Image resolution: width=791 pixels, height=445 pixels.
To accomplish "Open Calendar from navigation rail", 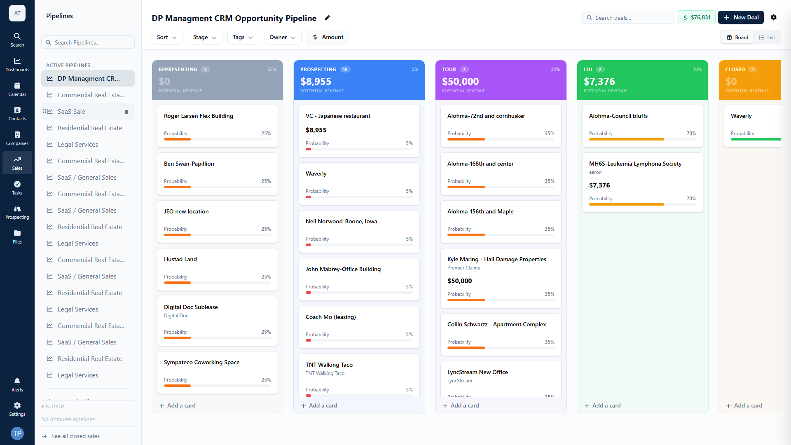I will pos(17,89).
